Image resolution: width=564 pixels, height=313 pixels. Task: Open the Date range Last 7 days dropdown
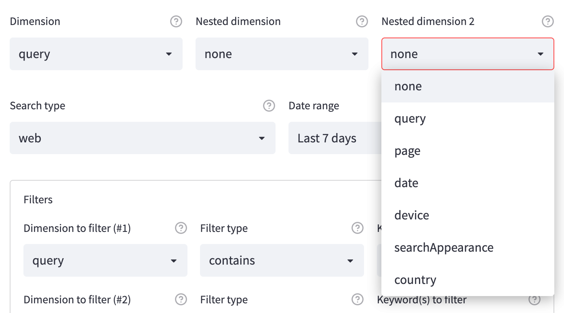335,138
